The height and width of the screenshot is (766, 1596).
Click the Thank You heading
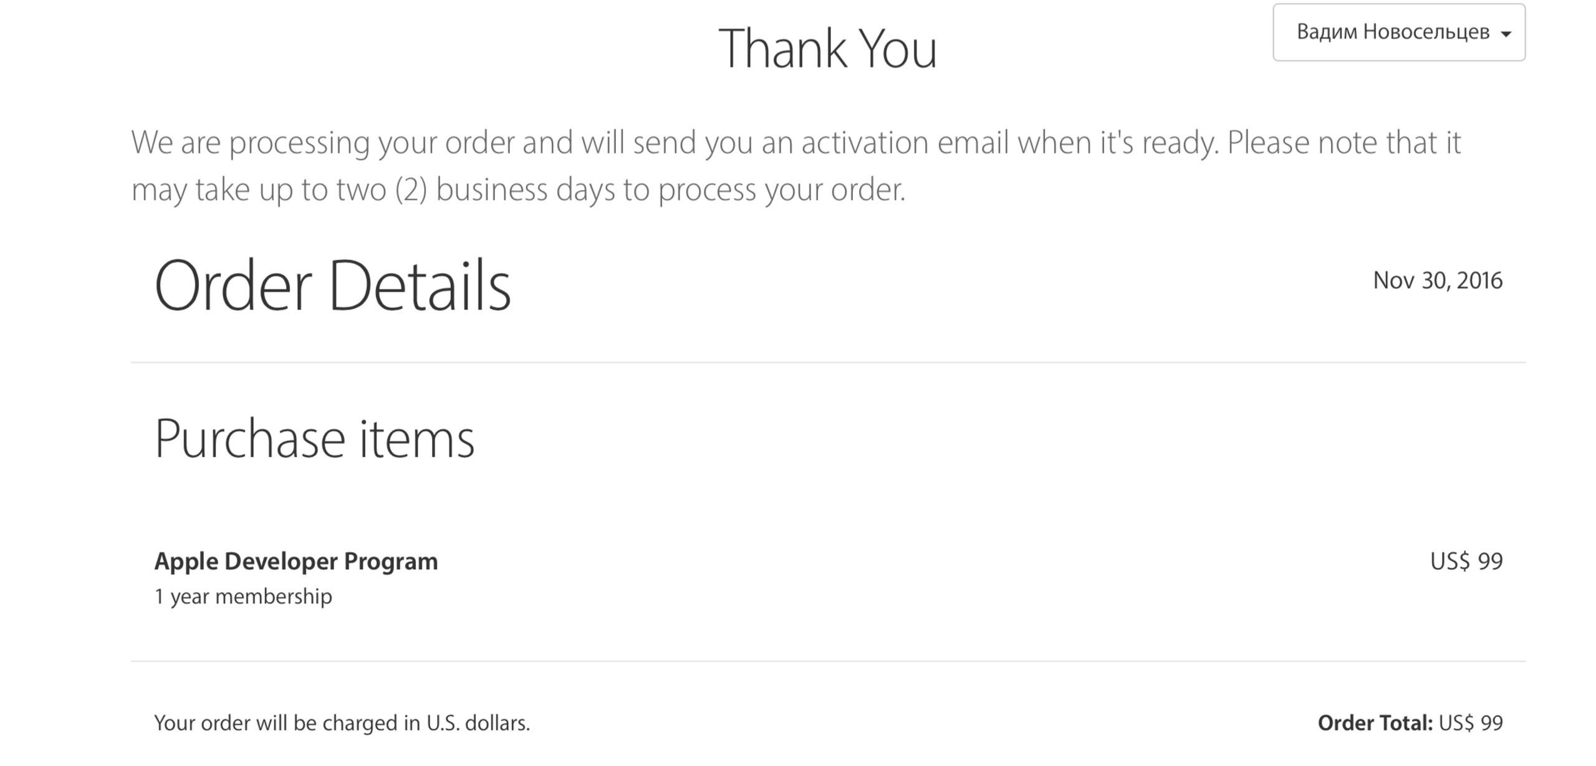point(827,49)
